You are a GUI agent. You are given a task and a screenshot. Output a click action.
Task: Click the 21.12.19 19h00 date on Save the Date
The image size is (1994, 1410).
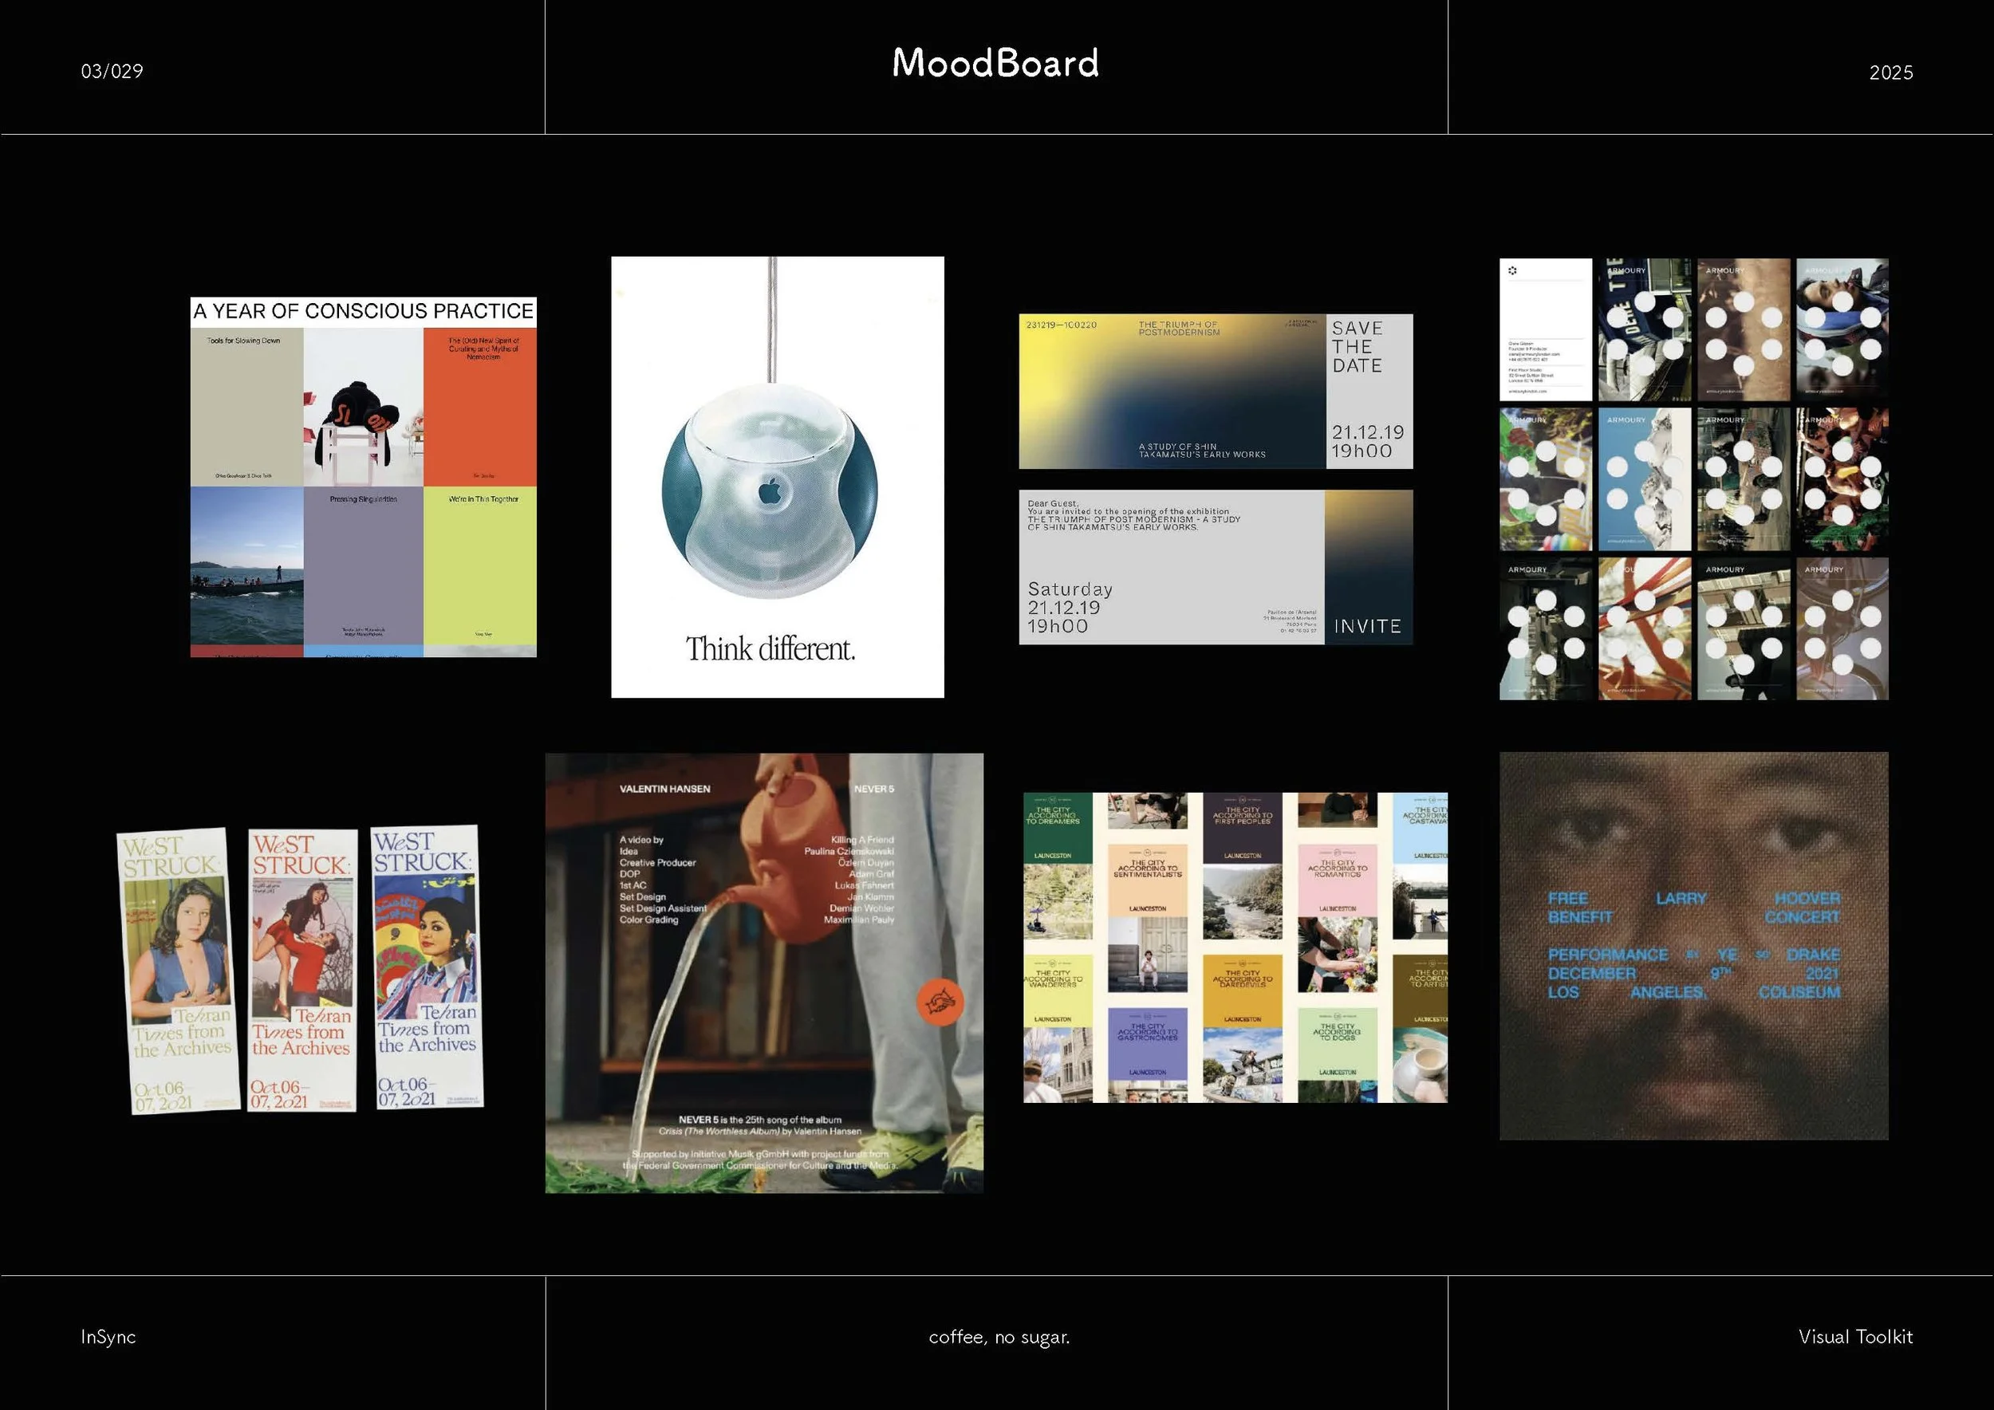click(1367, 441)
